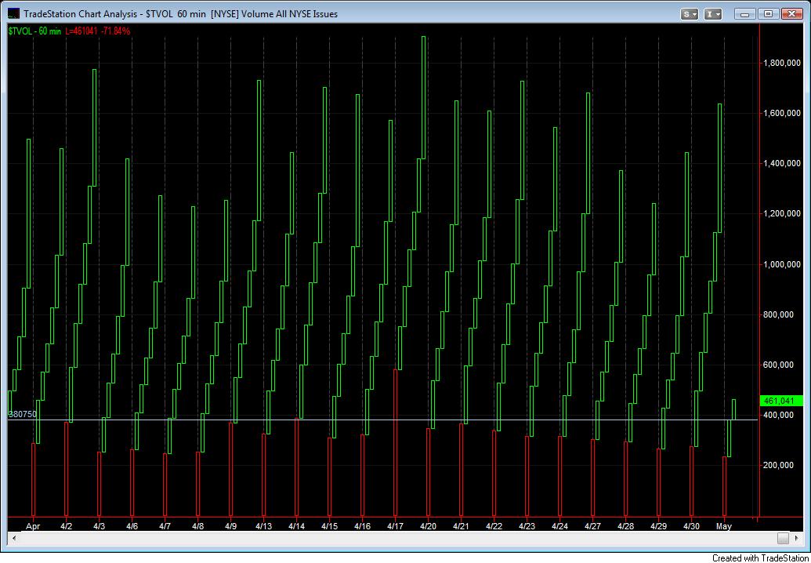Select the 380750 horizontal line label
Image resolution: width=811 pixels, height=563 pixels.
pyautogui.click(x=22, y=414)
